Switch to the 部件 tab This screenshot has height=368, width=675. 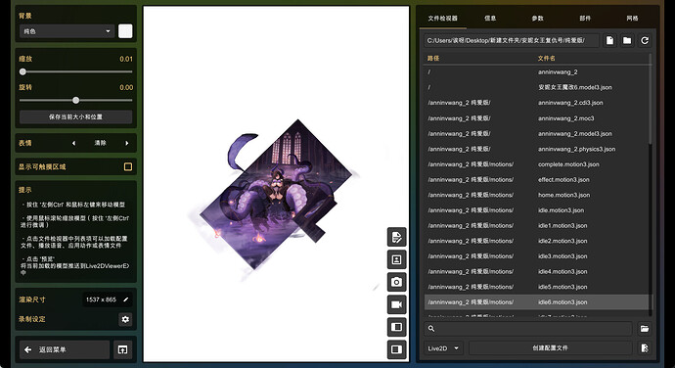[585, 18]
